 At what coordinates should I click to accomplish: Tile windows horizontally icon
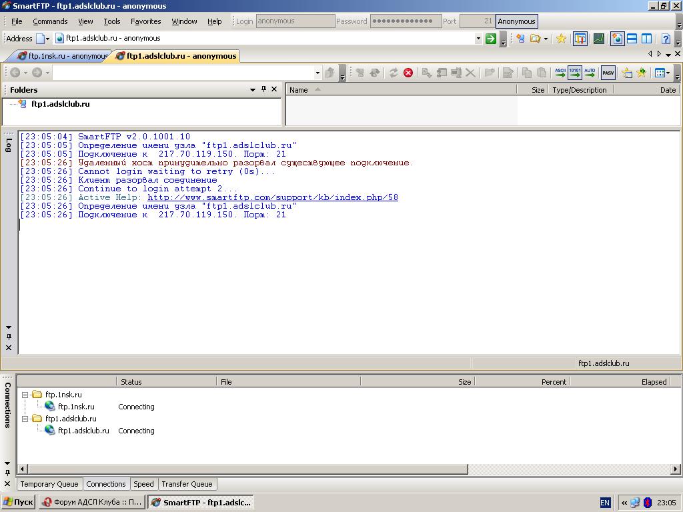point(632,38)
